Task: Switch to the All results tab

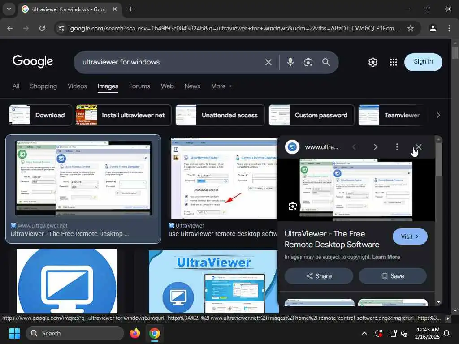Action: (16, 86)
